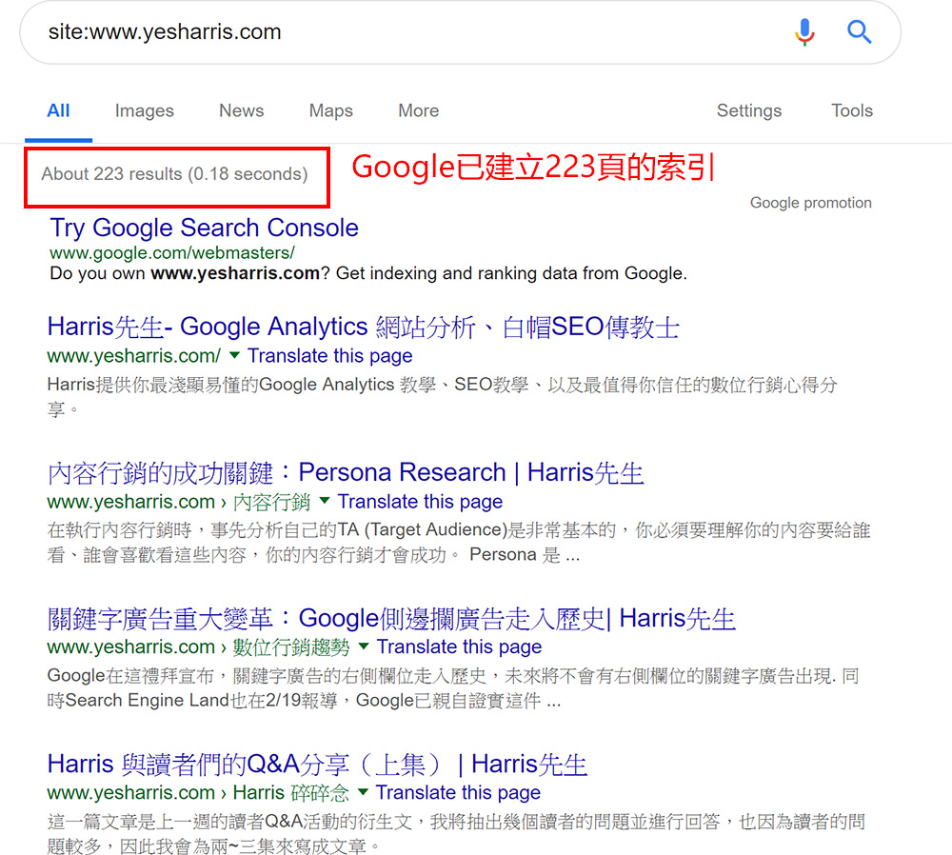Switch to the Images tab
The width and height of the screenshot is (952, 855).
click(x=145, y=110)
